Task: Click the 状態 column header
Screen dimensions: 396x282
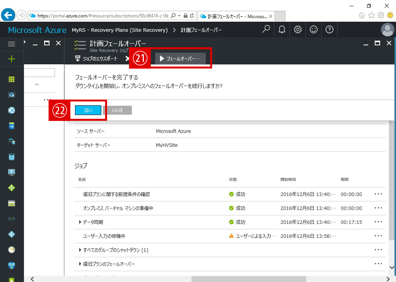Action: pos(233,179)
